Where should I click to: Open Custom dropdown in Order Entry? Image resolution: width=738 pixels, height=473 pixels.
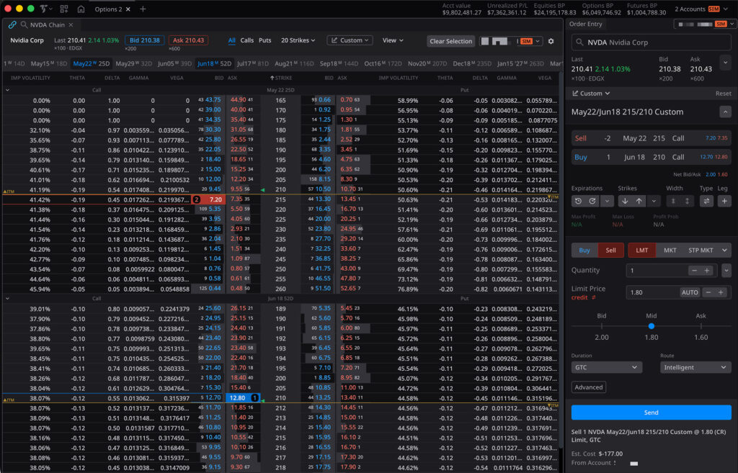coord(591,93)
